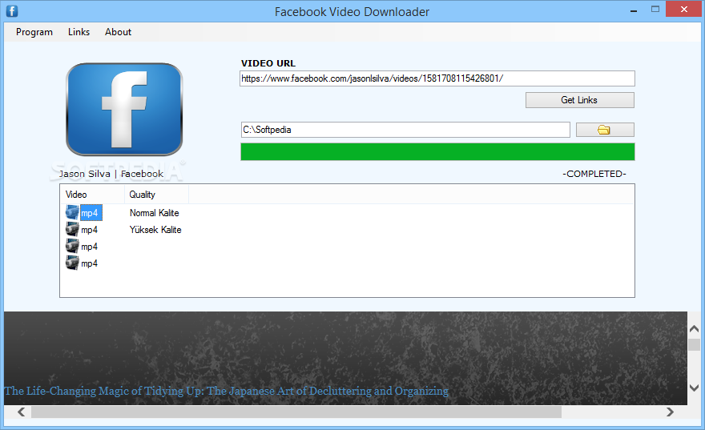The height and width of the screenshot is (430, 705).
Task: Click the banner scroll down arrow
Action: pos(695,388)
